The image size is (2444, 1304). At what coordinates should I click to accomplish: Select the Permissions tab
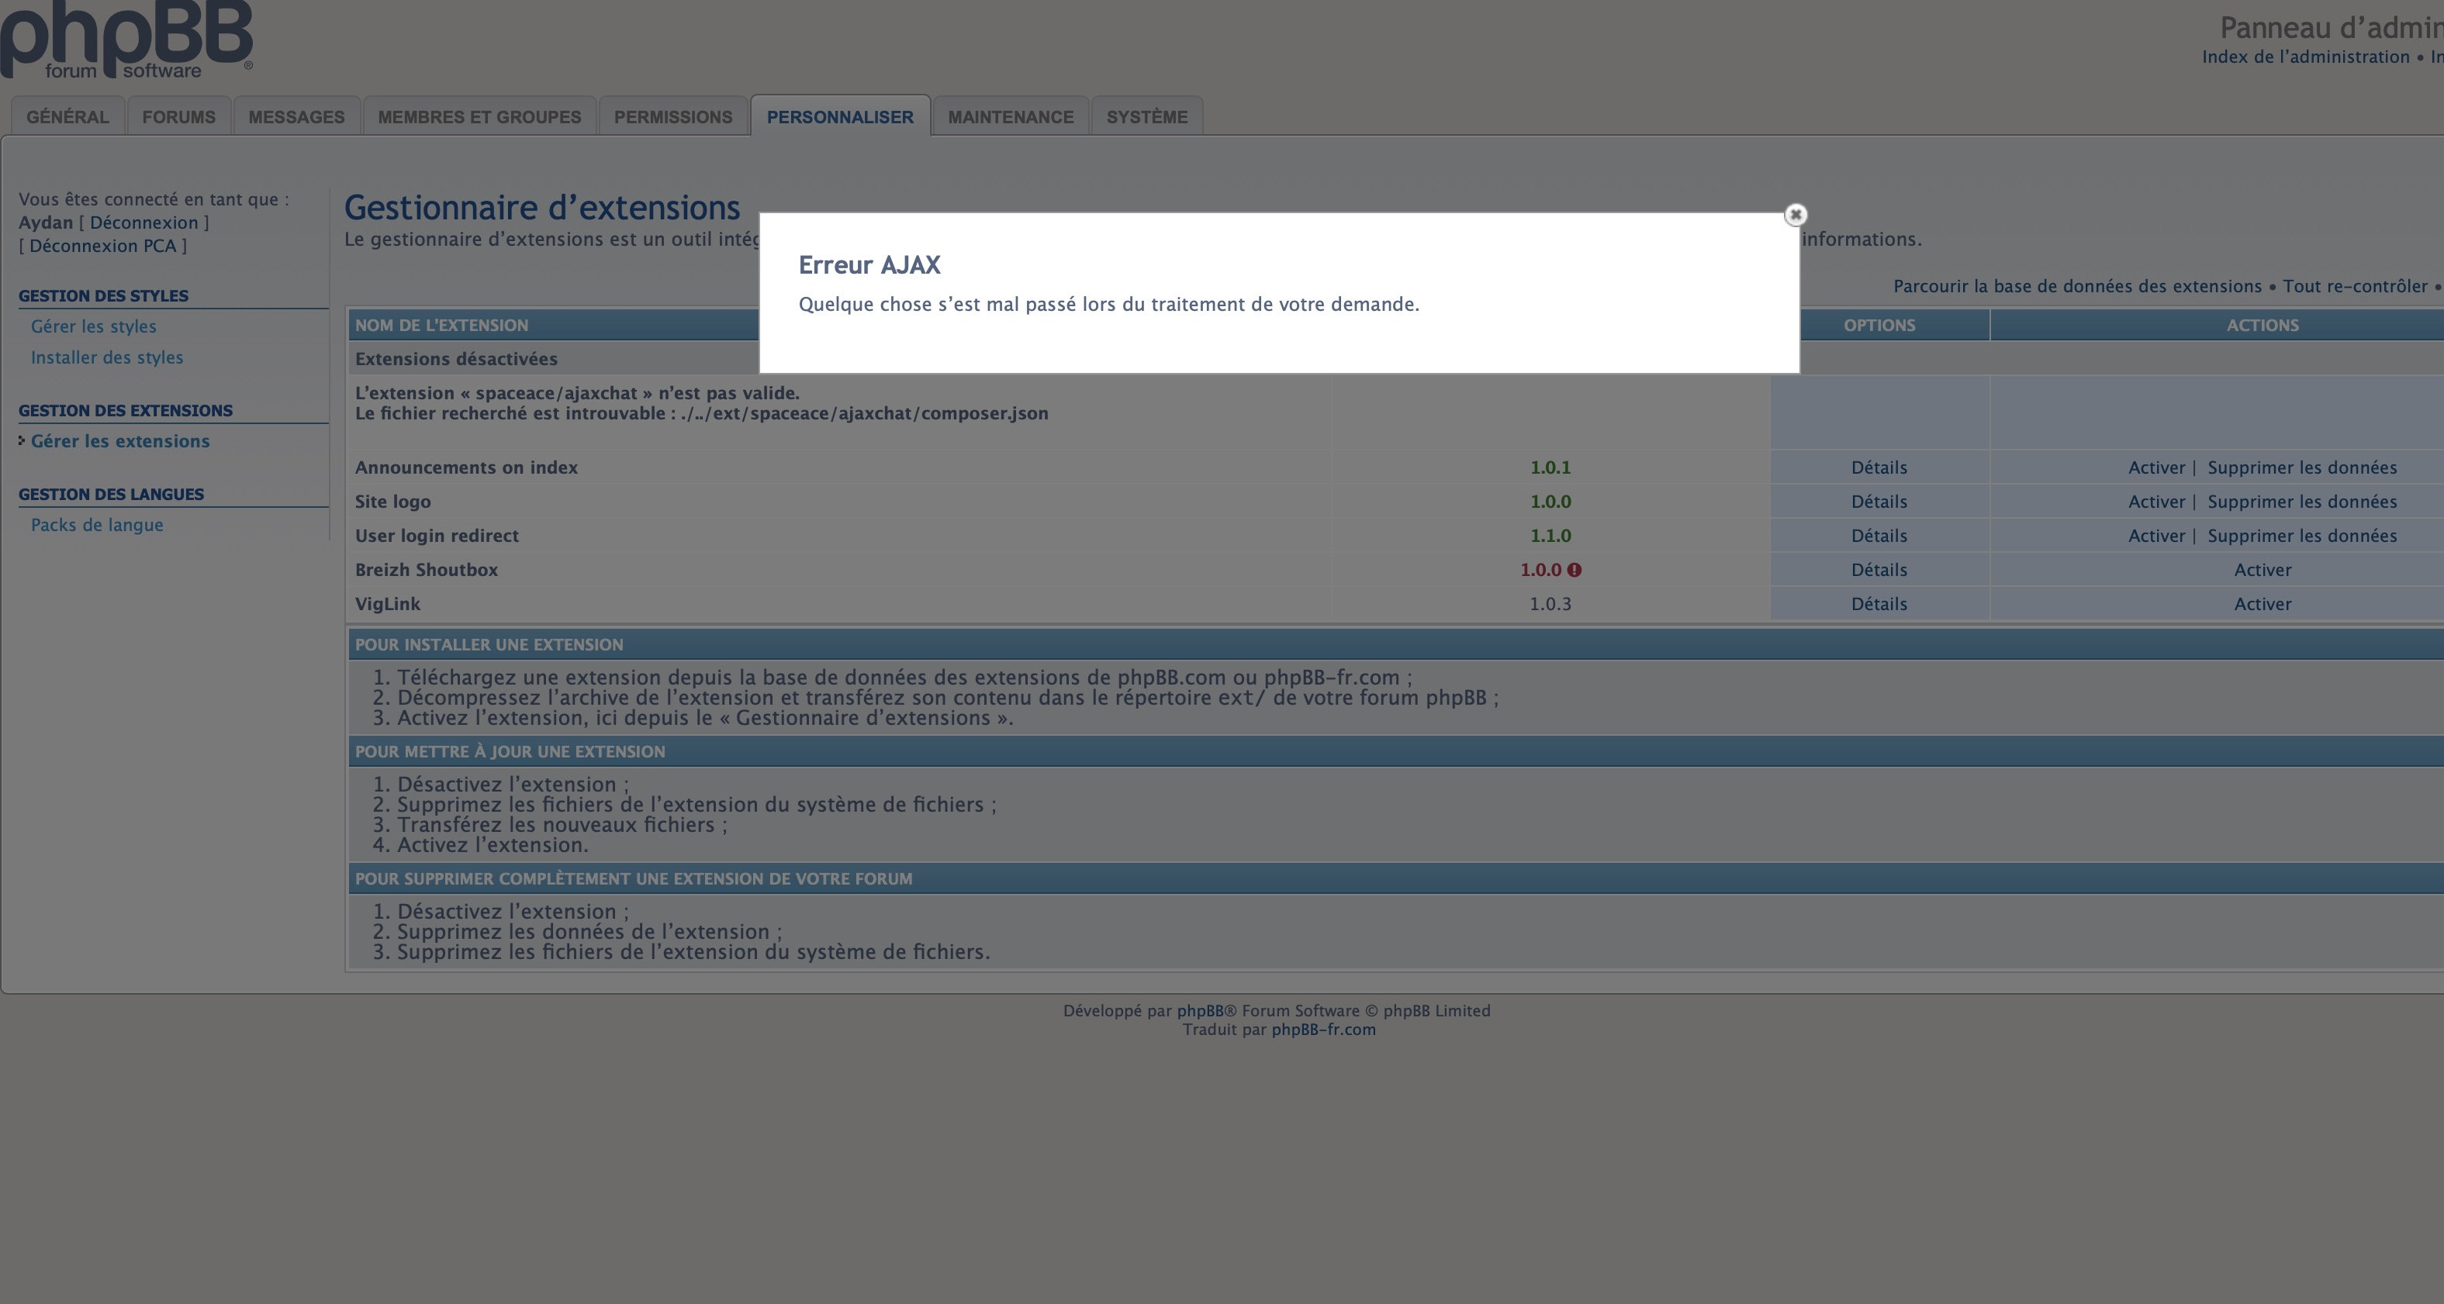click(x=672, y=116)
